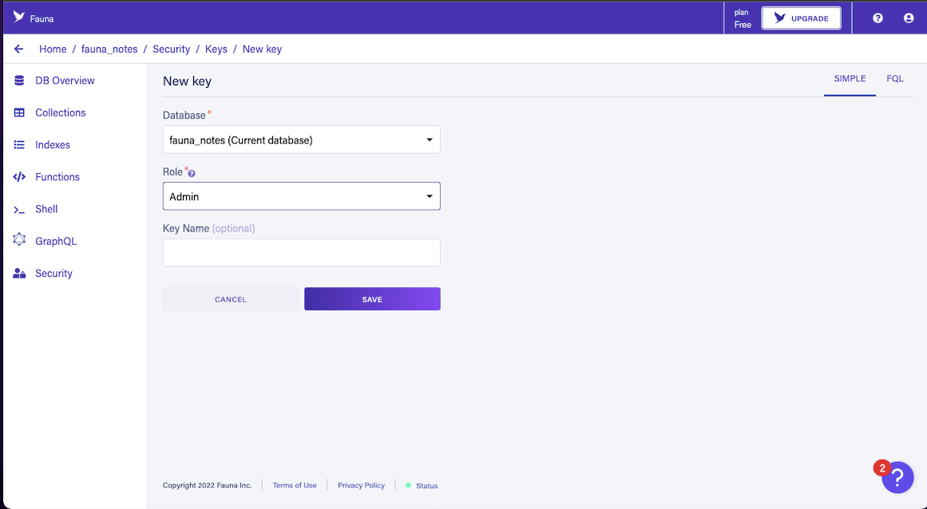Click the Fauna bird logo

point(19,17)
